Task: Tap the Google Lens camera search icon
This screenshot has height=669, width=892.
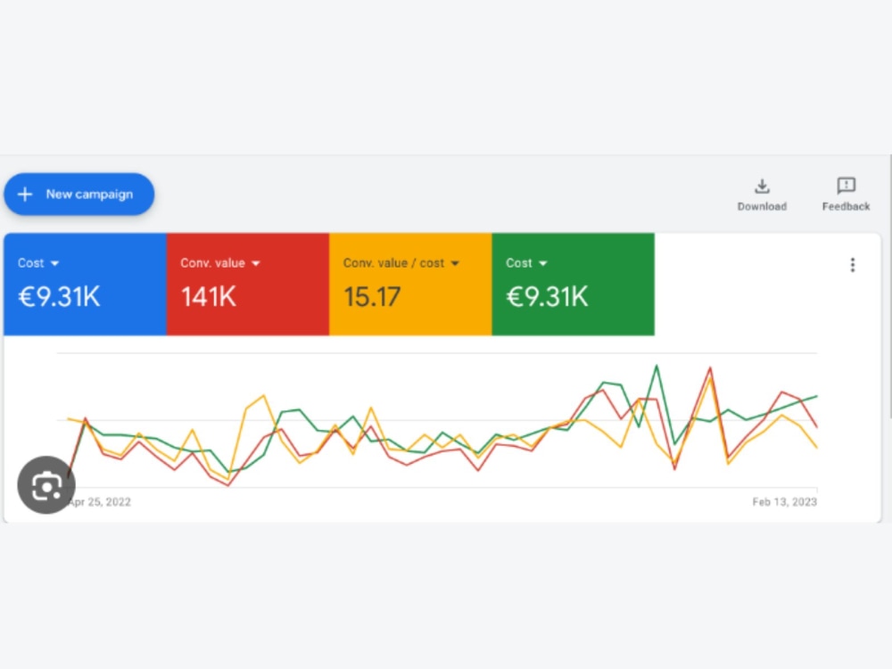Action: [x=46, y=485]
